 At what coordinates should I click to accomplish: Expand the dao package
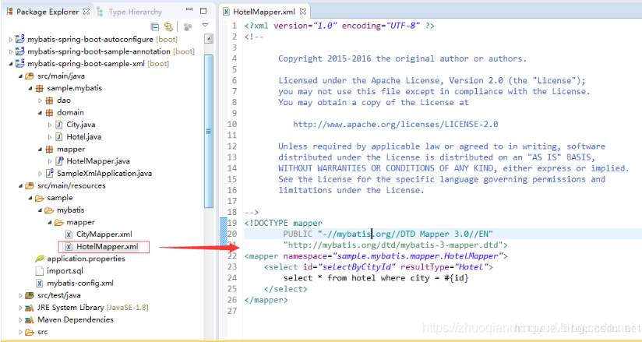(x=41, y=100)
